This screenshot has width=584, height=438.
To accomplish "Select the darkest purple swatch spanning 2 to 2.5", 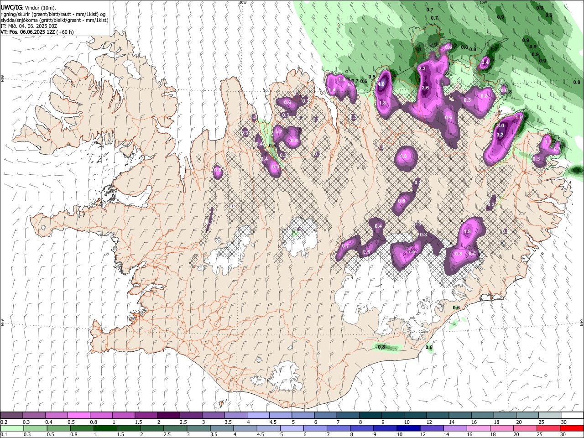I will [168, 416].
